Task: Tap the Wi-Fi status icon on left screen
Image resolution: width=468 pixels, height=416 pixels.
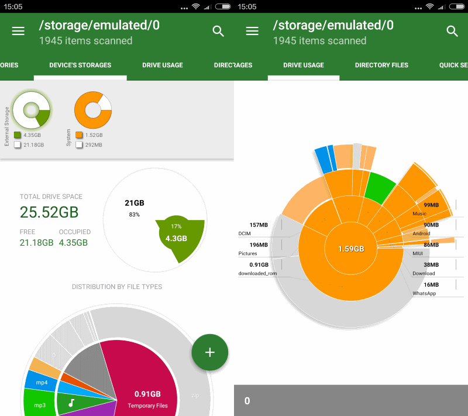Action: (196, 6)
